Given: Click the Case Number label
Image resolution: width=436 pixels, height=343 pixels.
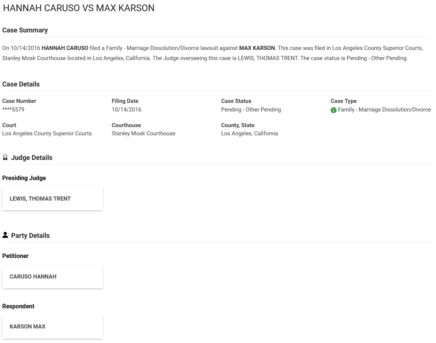Looking at the screenshot, I should [19, 101].
